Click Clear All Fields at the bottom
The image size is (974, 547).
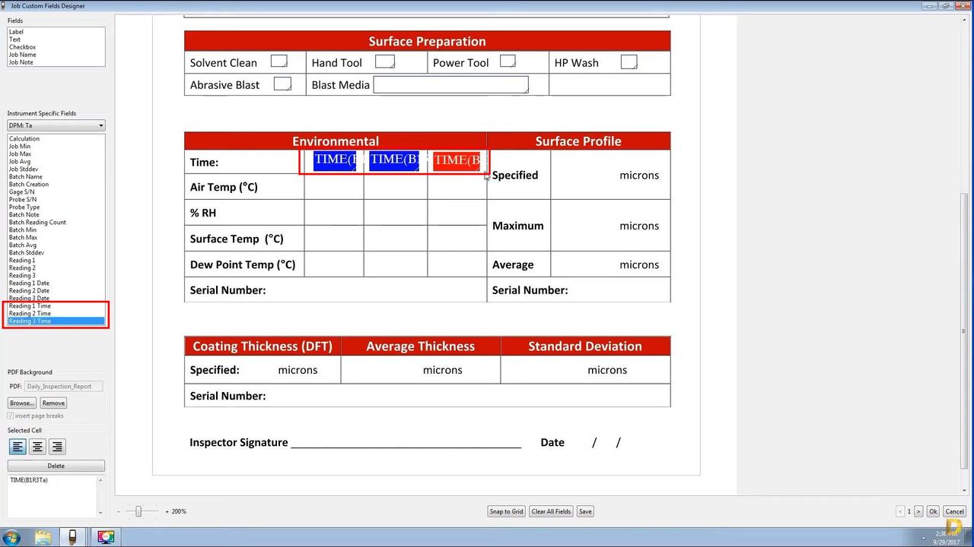550,511
